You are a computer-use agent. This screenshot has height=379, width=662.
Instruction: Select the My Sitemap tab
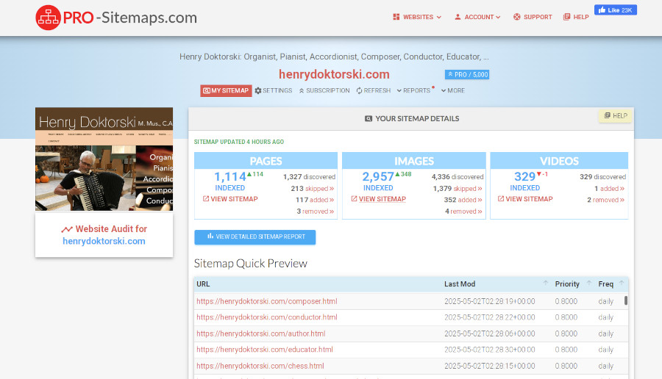226,91
